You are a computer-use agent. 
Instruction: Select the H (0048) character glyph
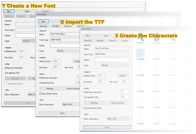coord(173,53)
